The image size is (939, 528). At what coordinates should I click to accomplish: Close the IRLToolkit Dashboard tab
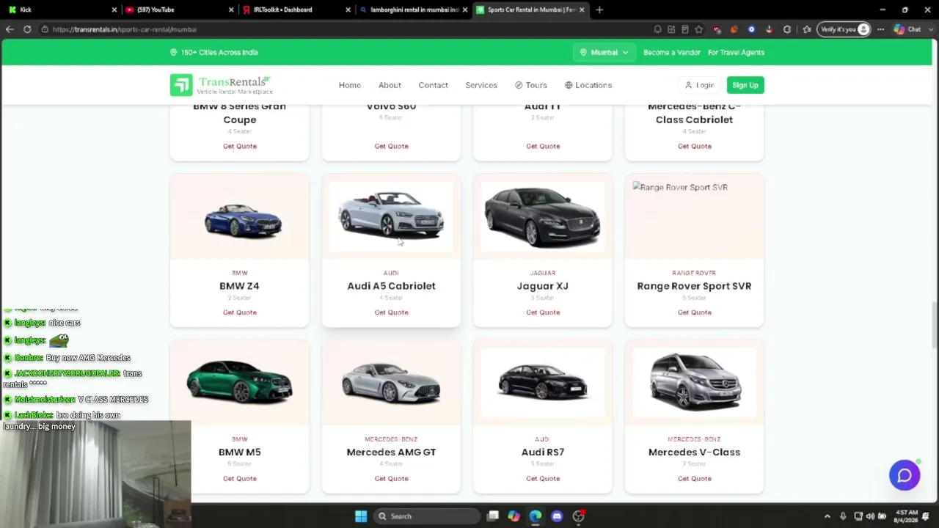348,10
